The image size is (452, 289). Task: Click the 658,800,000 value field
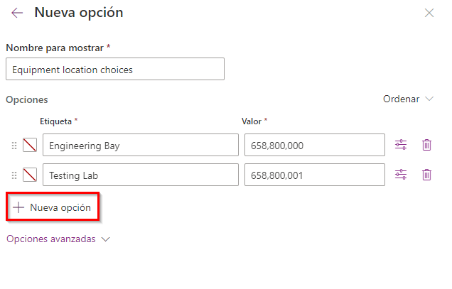pos(315,145)
